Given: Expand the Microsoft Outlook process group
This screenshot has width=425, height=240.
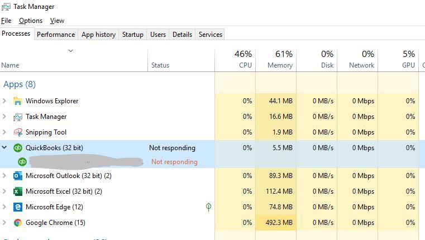Looking at the screenshot, I should point(4,176).
